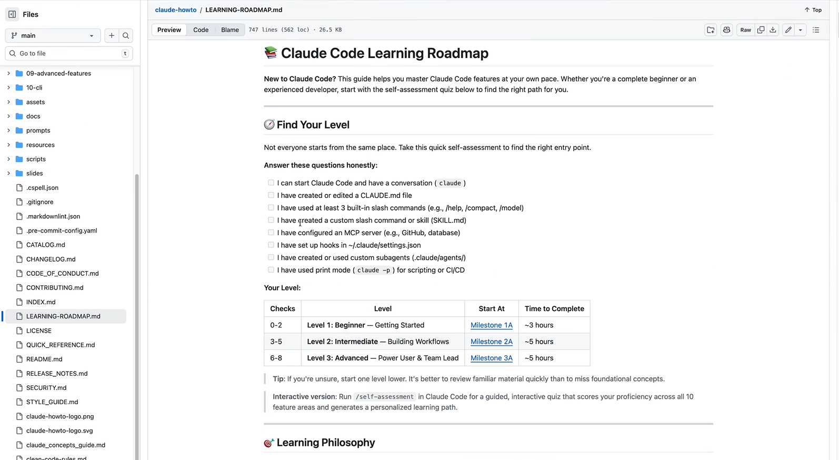Expand the docs folder chevron
839x460 pixels.
tap(8, 116)
